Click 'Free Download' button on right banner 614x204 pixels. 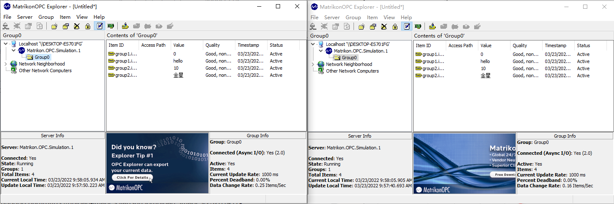click(503, 174)
